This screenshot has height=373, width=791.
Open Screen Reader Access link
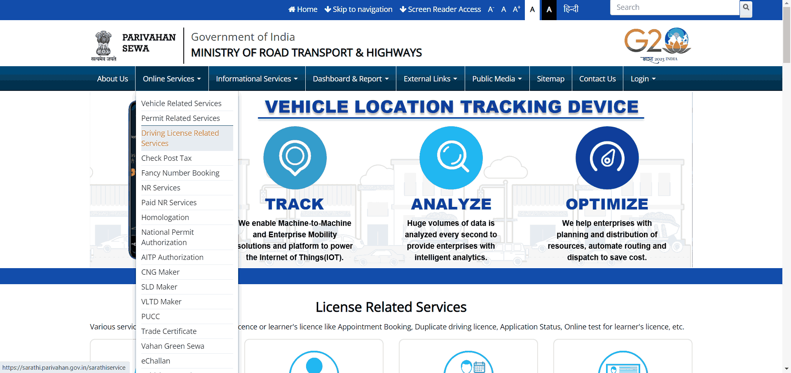click(440, 9)
